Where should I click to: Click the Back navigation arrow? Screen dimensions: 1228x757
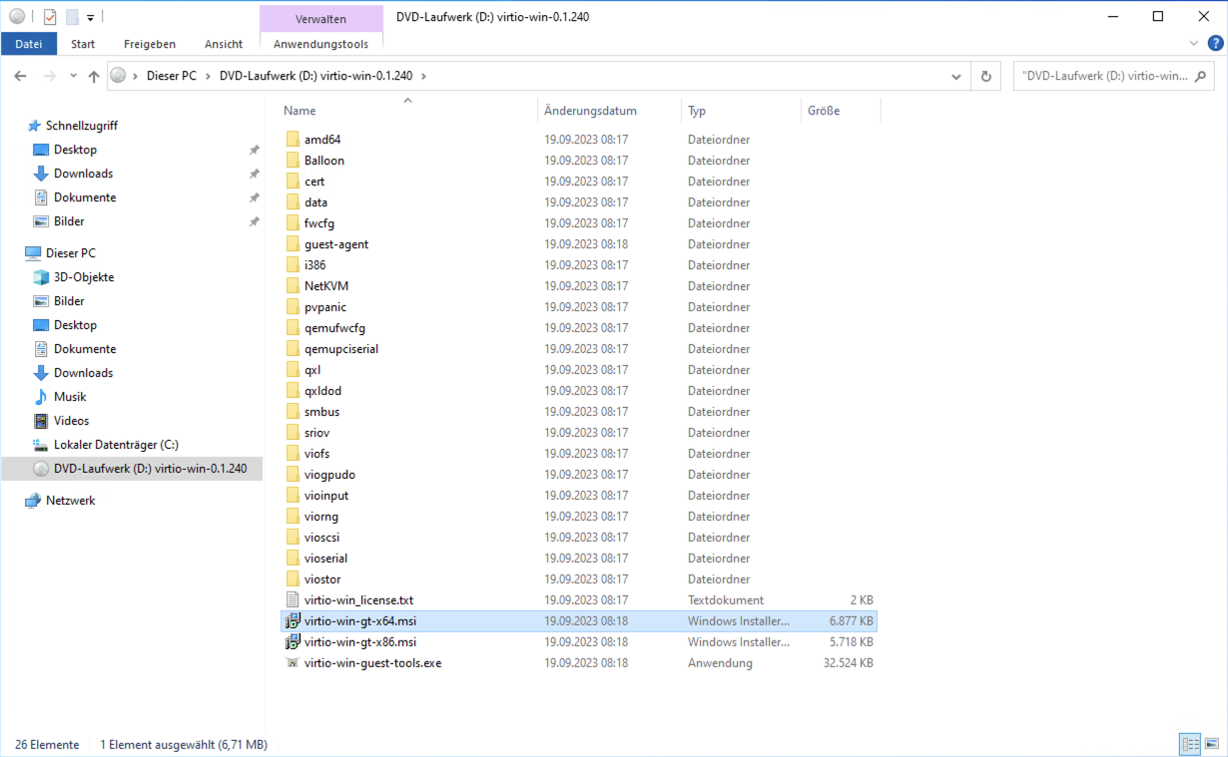tap(20, 76)
